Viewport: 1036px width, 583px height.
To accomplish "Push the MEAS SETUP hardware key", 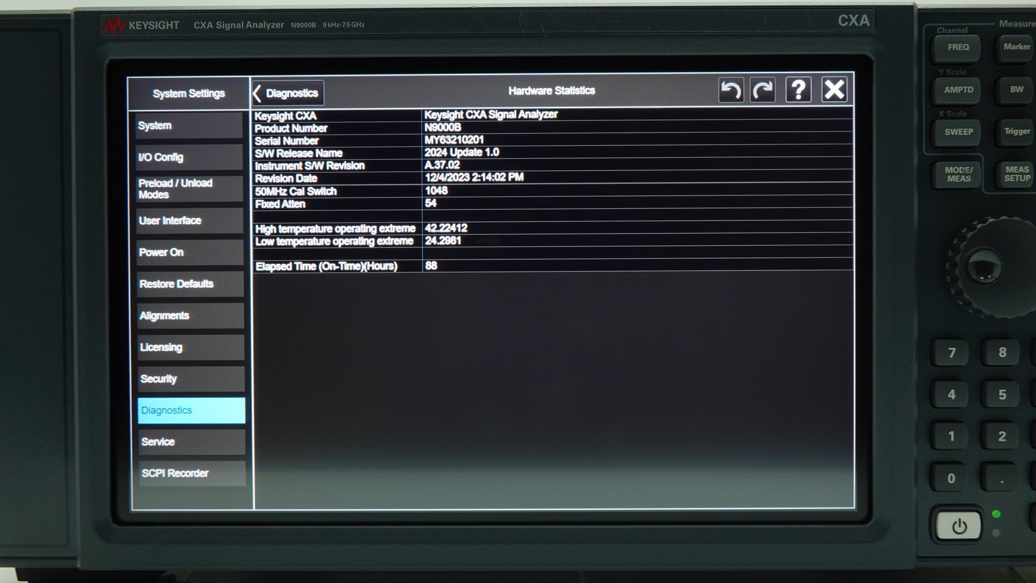I will point(1017,174).
